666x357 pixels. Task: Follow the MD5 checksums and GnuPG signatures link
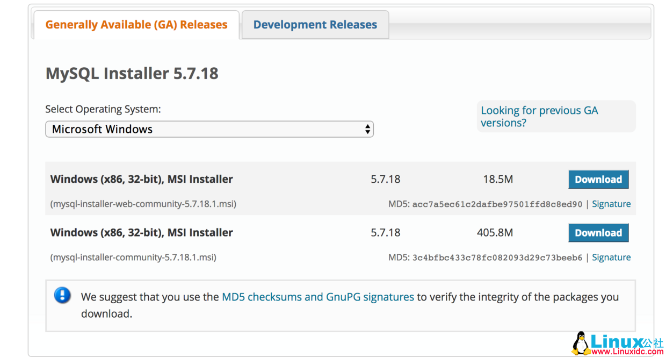(317, 297)
